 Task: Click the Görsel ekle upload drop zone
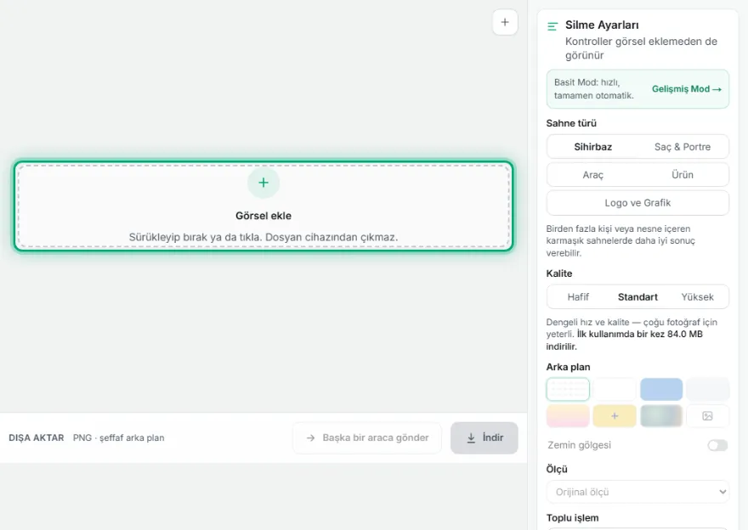263,206
